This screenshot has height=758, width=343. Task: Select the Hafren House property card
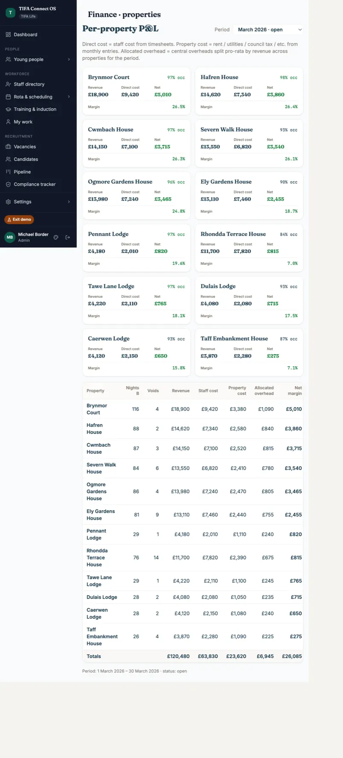249,91
